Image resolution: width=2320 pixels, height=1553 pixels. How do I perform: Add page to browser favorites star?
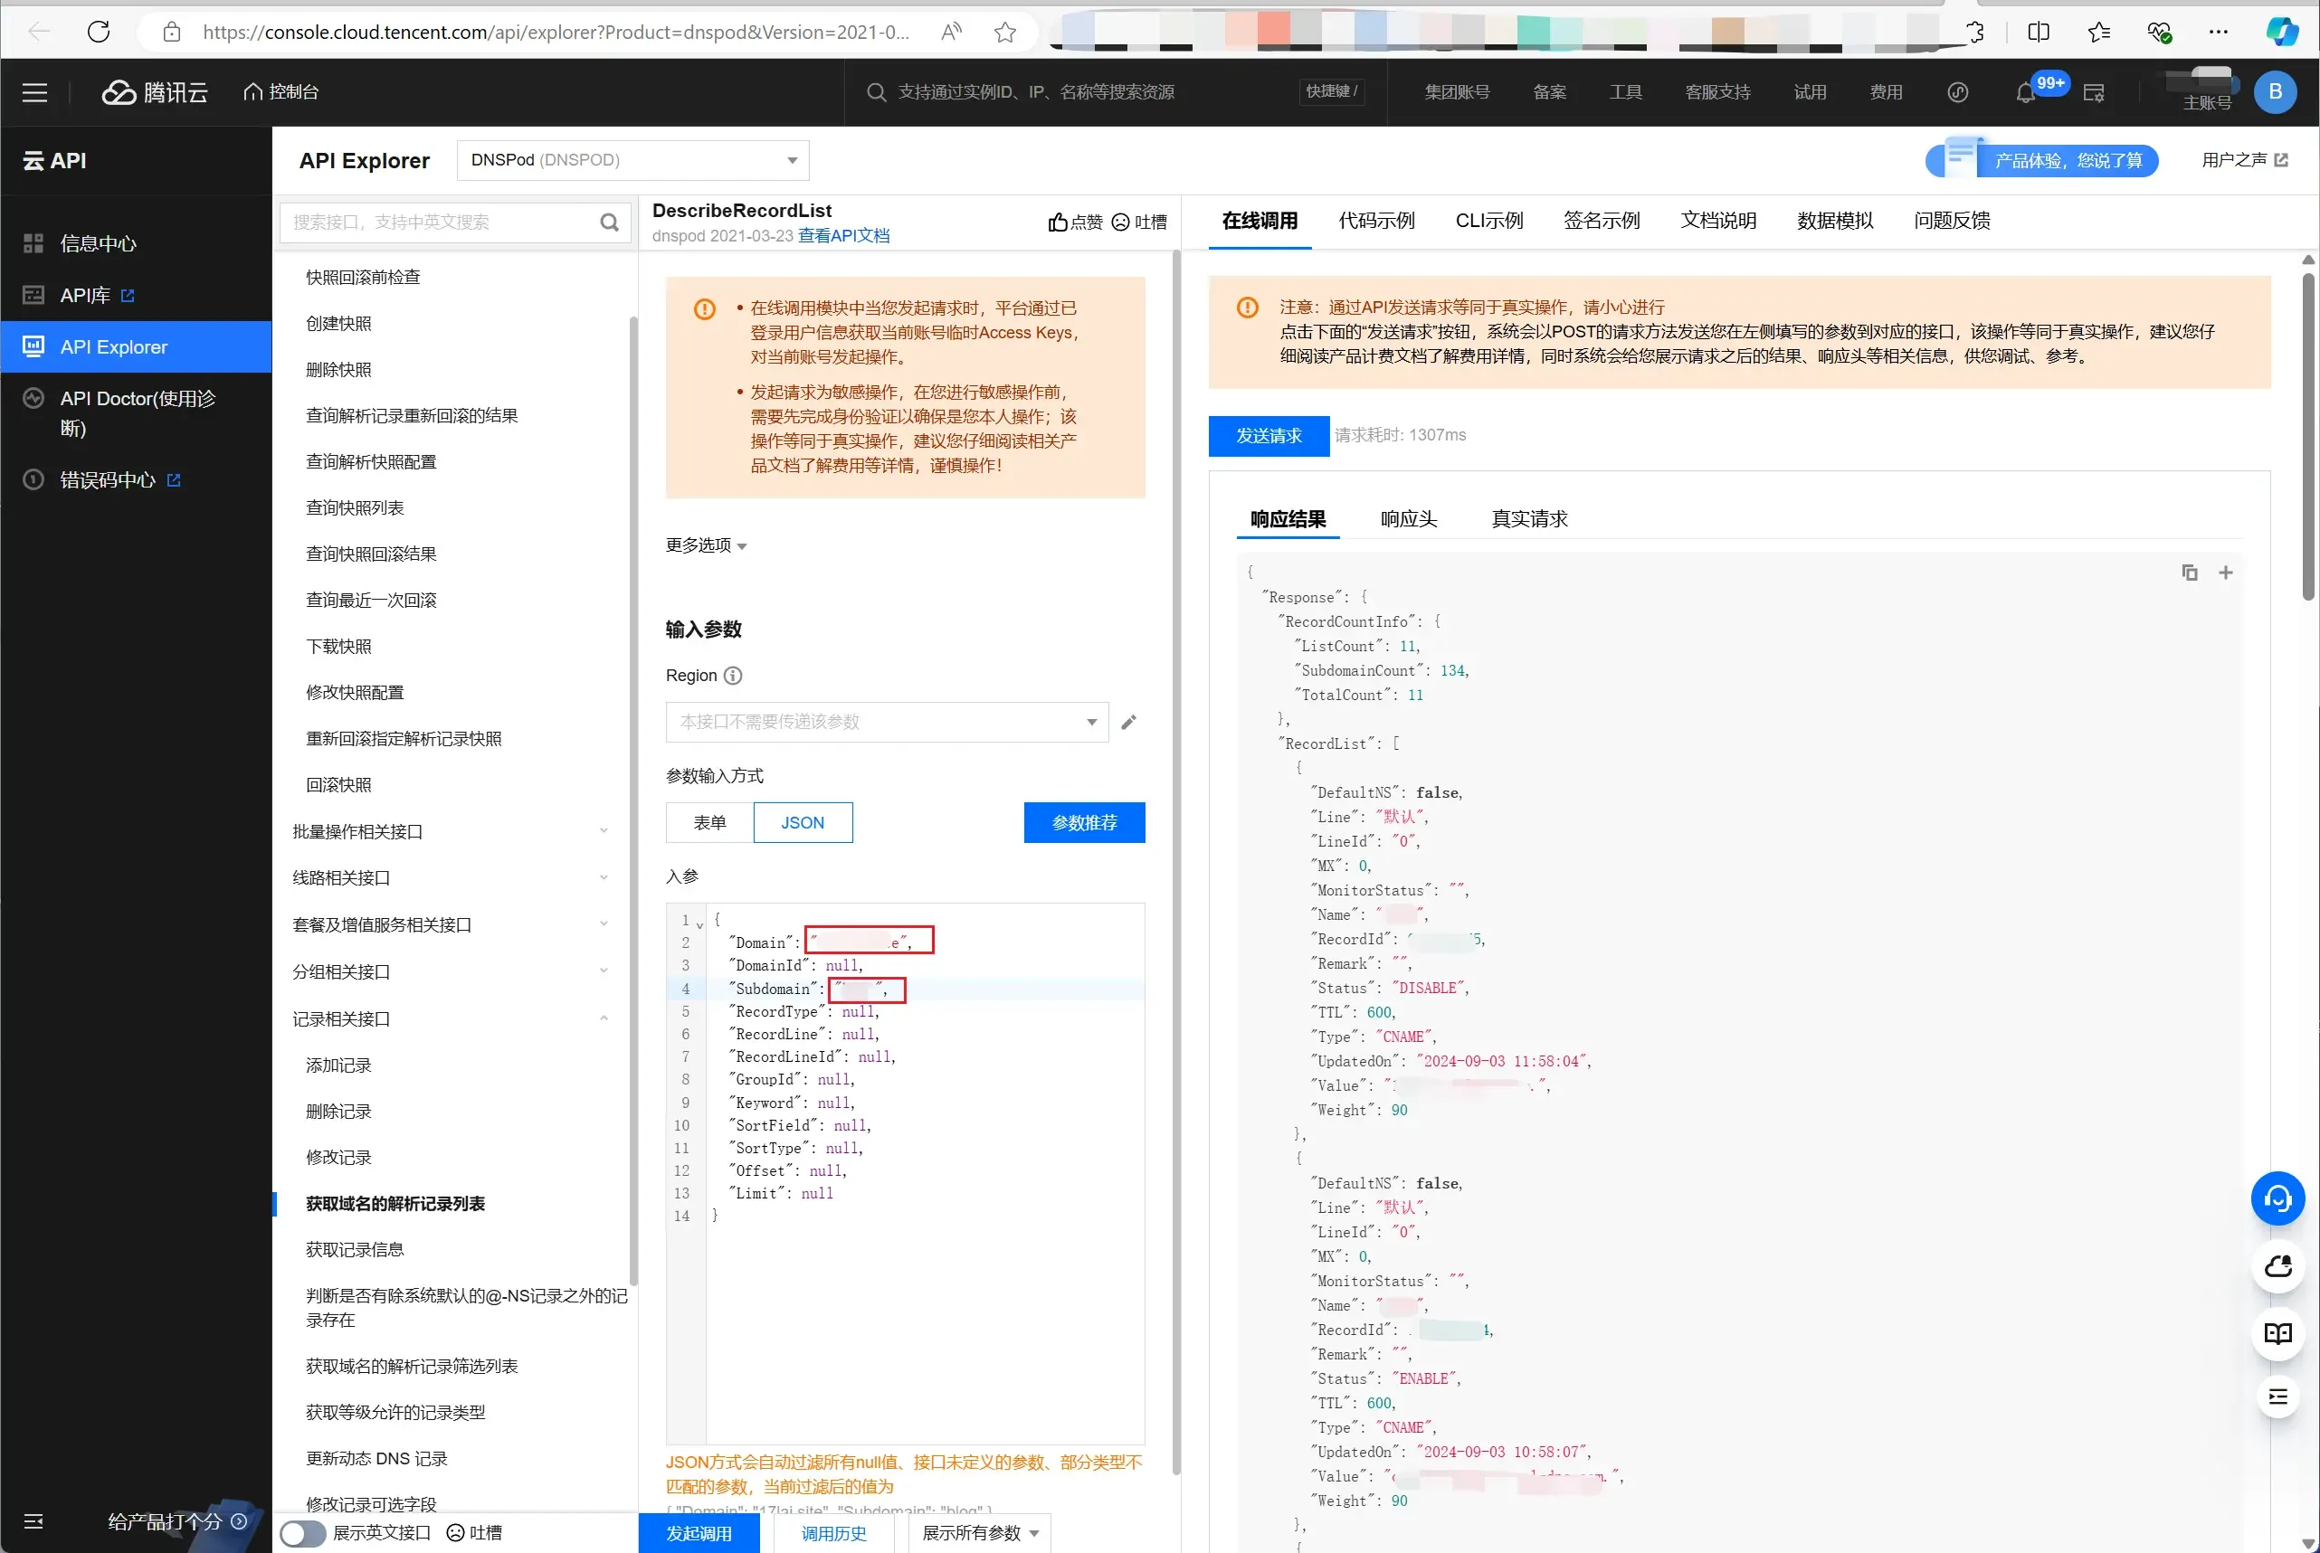coord(1005,32)
